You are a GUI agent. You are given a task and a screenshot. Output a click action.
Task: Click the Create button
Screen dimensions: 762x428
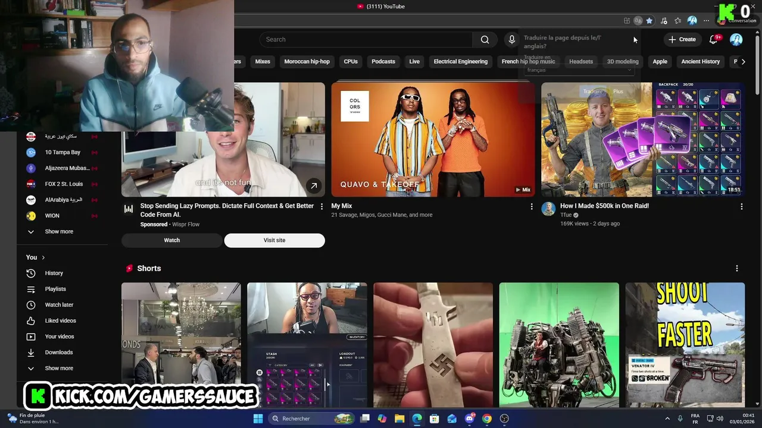pyautogui.click(x=682, y=39)
